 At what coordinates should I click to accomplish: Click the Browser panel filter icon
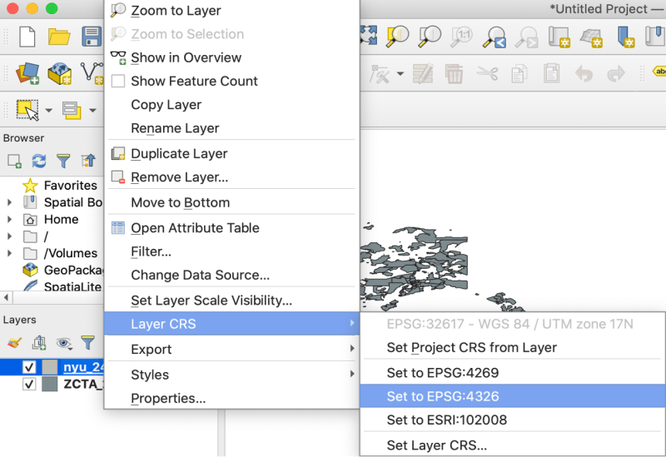pyautogui.click(x=63, y=161)
